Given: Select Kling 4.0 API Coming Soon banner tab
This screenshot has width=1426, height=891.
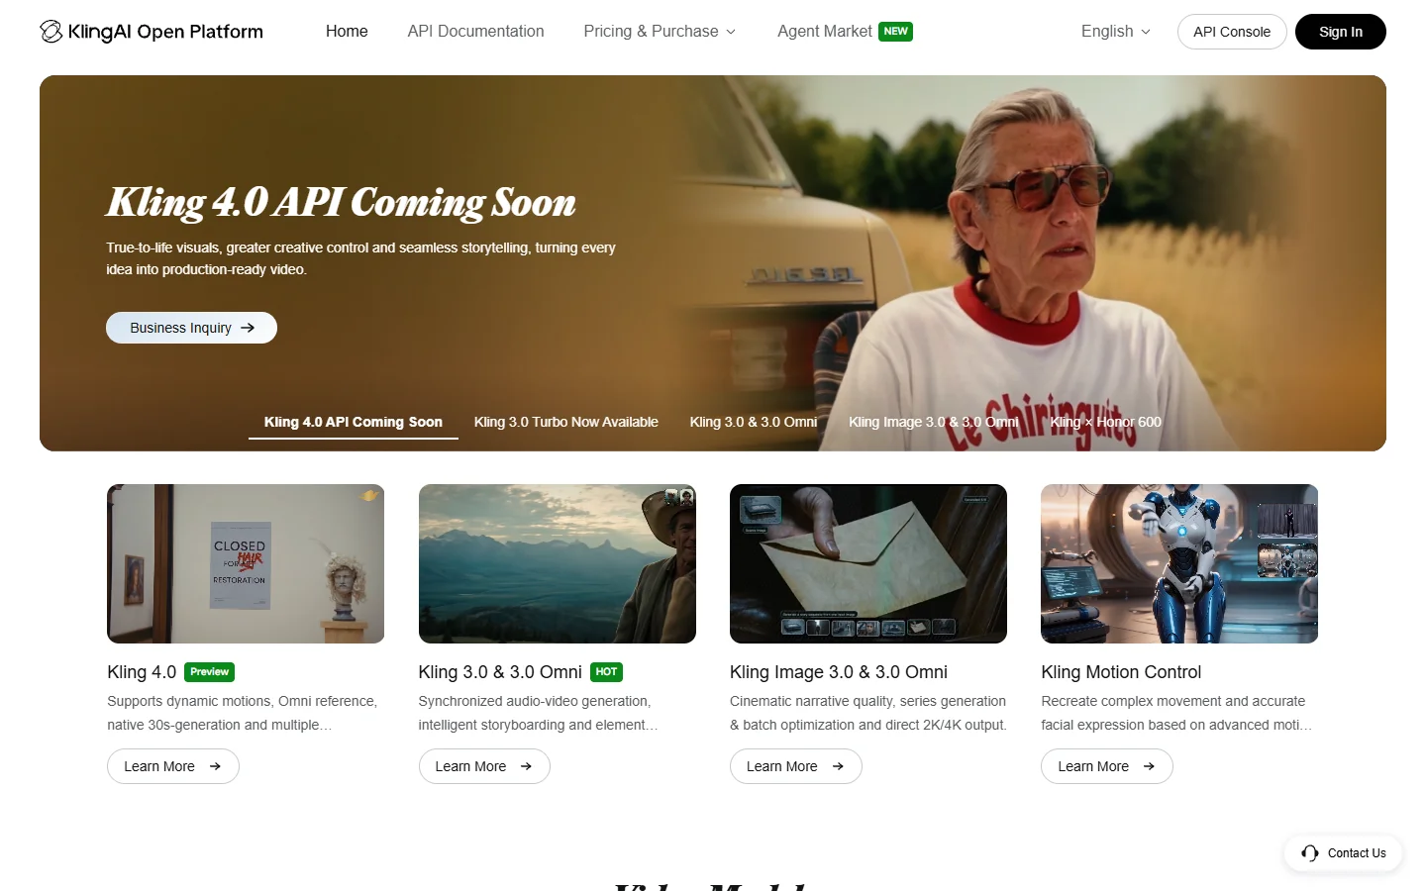Looking at the screenshot, I should 354,422.
